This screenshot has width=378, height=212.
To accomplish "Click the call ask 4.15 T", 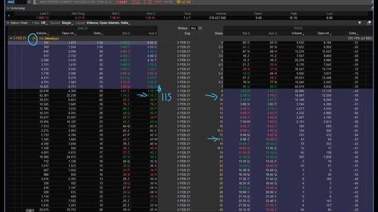I will (x=152, y=60).
